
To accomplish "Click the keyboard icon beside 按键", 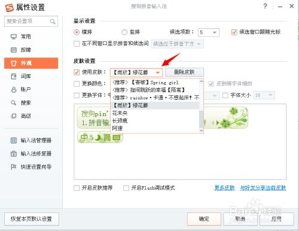I will pos(14,50).
